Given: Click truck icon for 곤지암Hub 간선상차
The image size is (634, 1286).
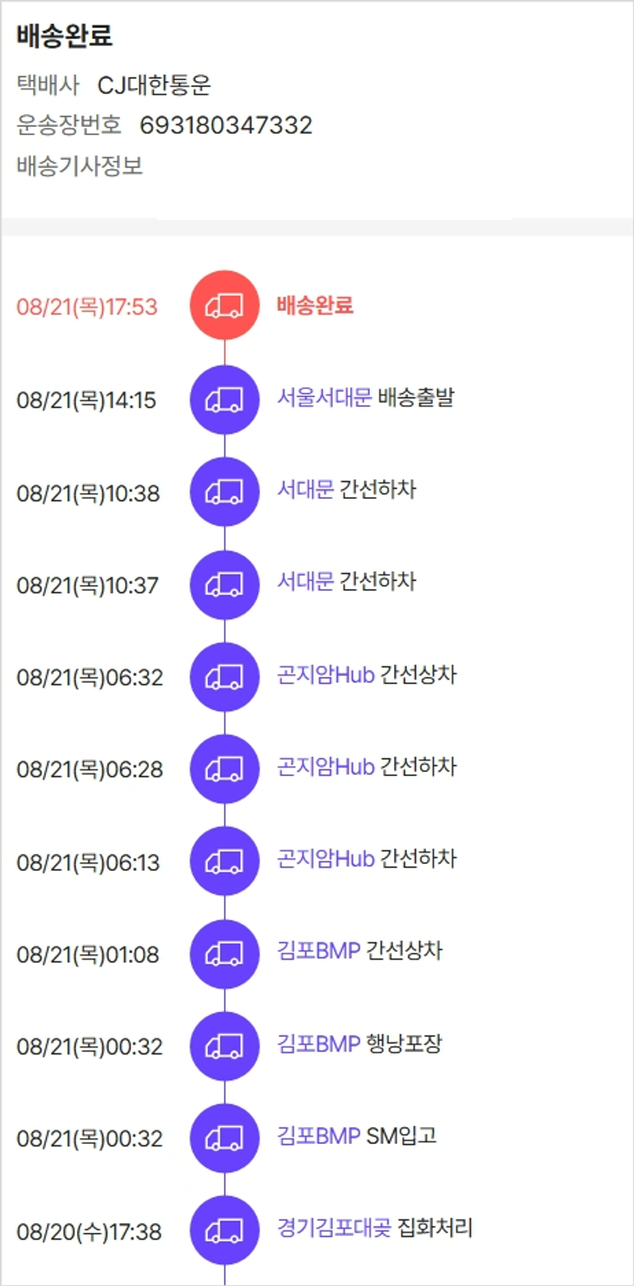Looking at the screenshot, I should click(x=225, y=676).
